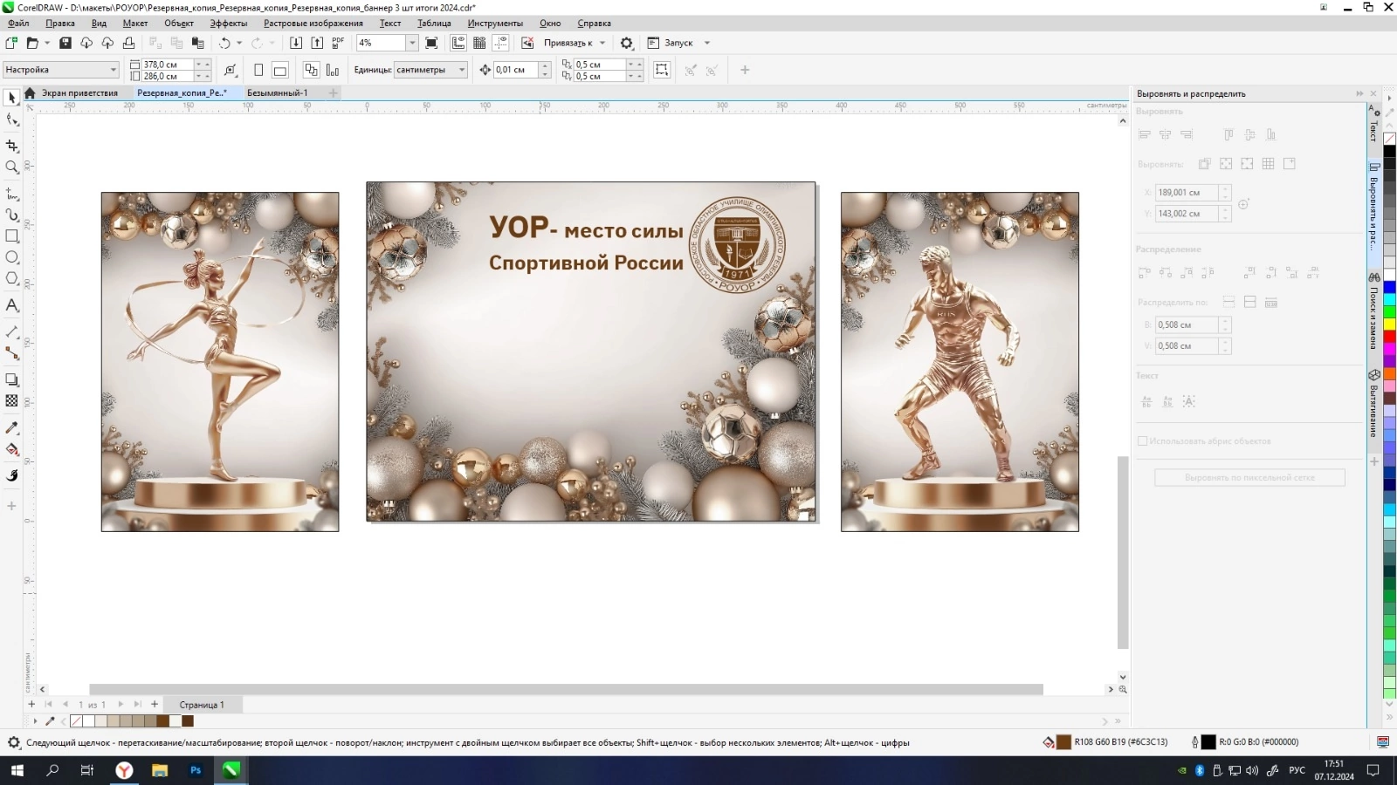The height and width of the screenshot is (785, 1397).
Task: Open the Эффекты menu
Action: (228, 24)
